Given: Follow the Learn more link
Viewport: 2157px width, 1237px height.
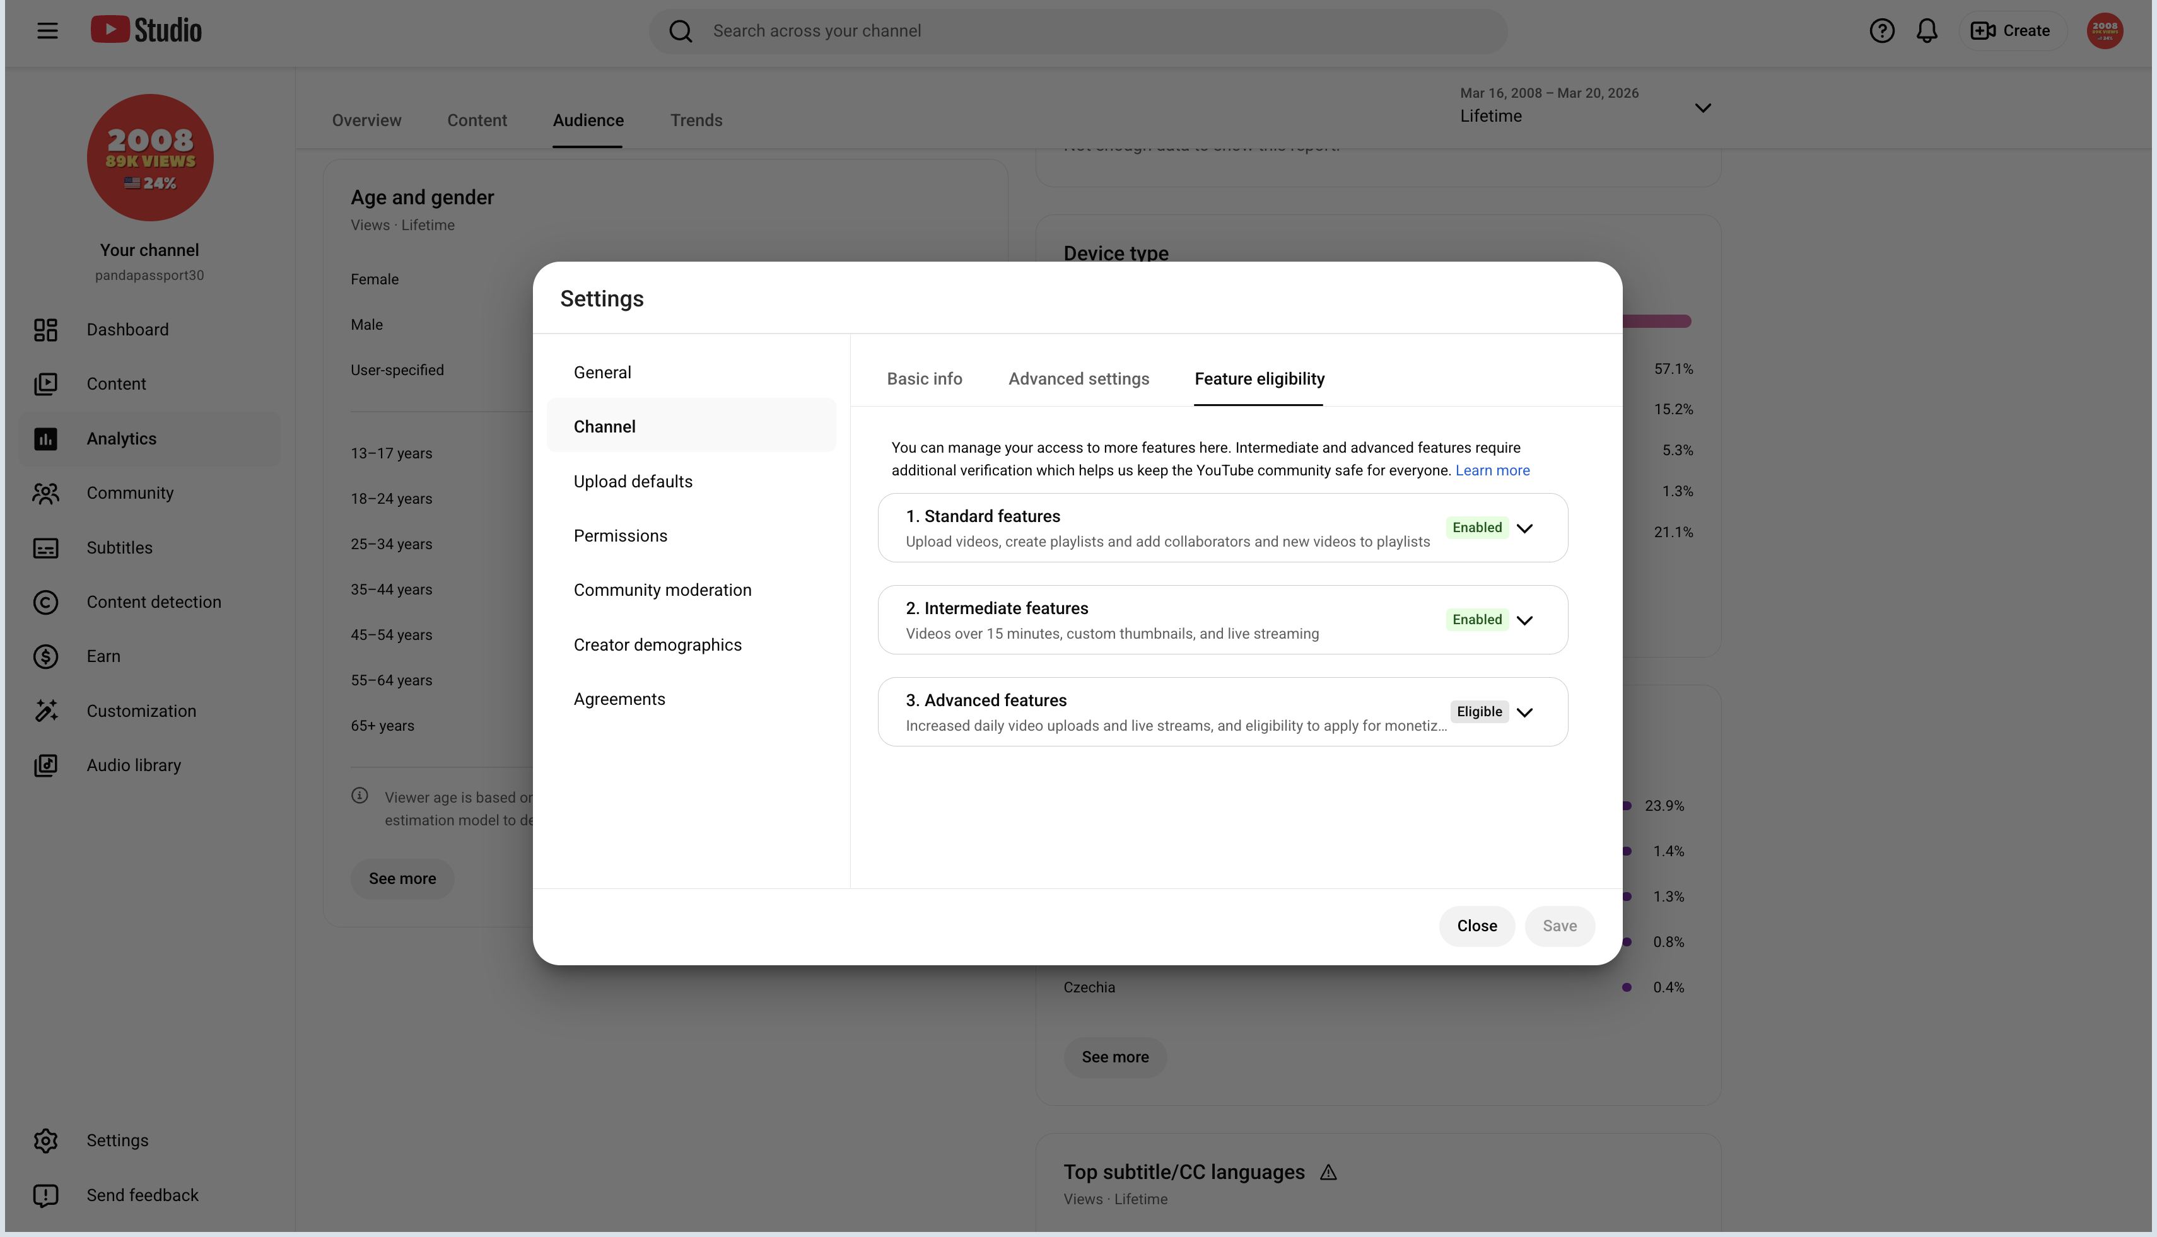Looking at the screenshot, I should [x=1492, y=471].
